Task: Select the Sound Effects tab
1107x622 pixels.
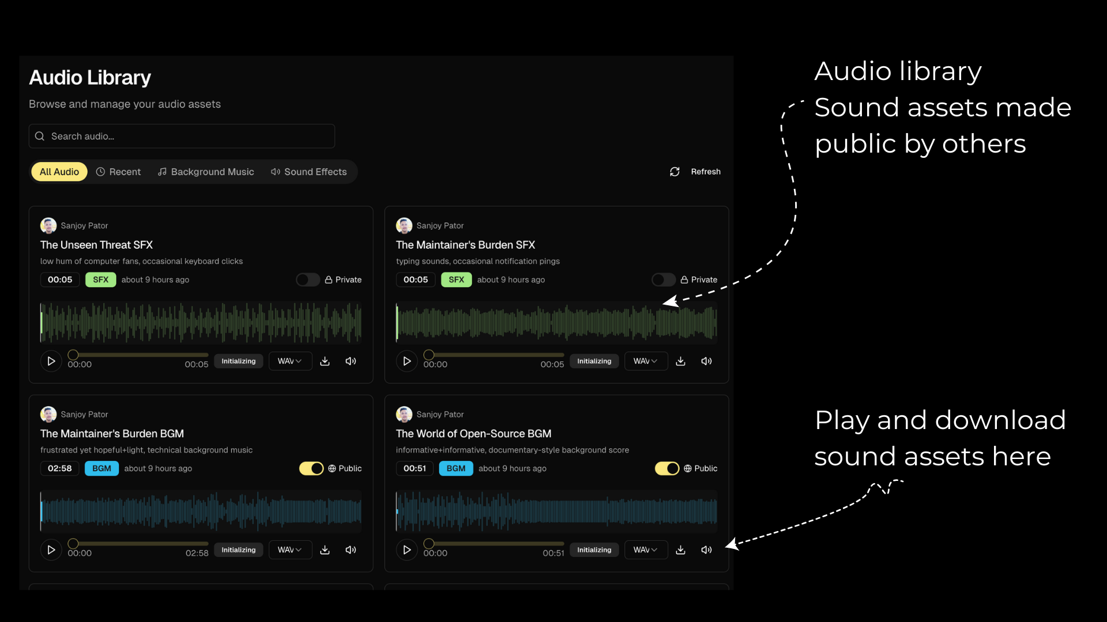Action: [309, 172]
